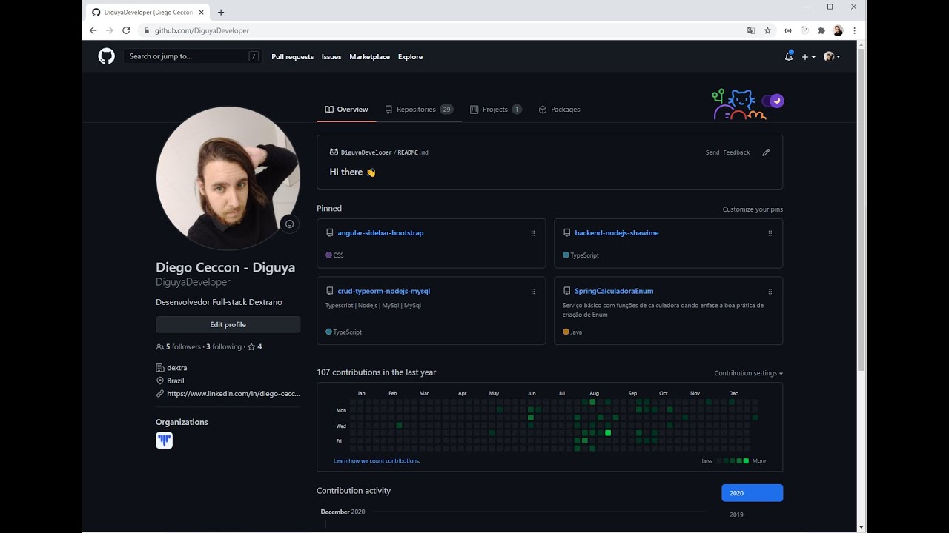Image resolution: width=949 pixels, height=533 pixels.
Task: Open Pull requests in the header
Action: [292, 57]
